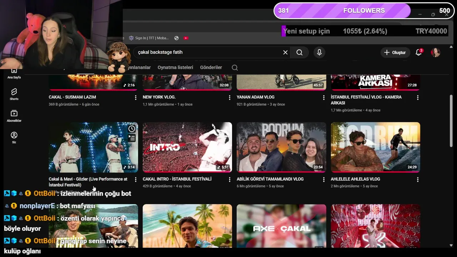Open the CAKAL INTRO video thumbnail

[x=187, y=147]
